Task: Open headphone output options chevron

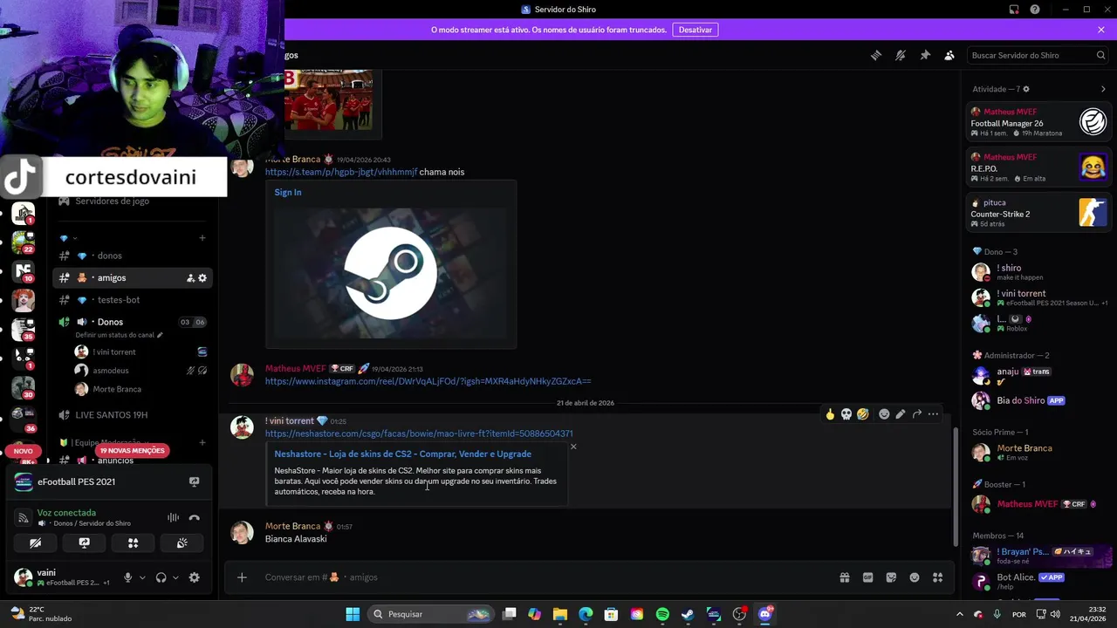Action: (x=175, y=577)
